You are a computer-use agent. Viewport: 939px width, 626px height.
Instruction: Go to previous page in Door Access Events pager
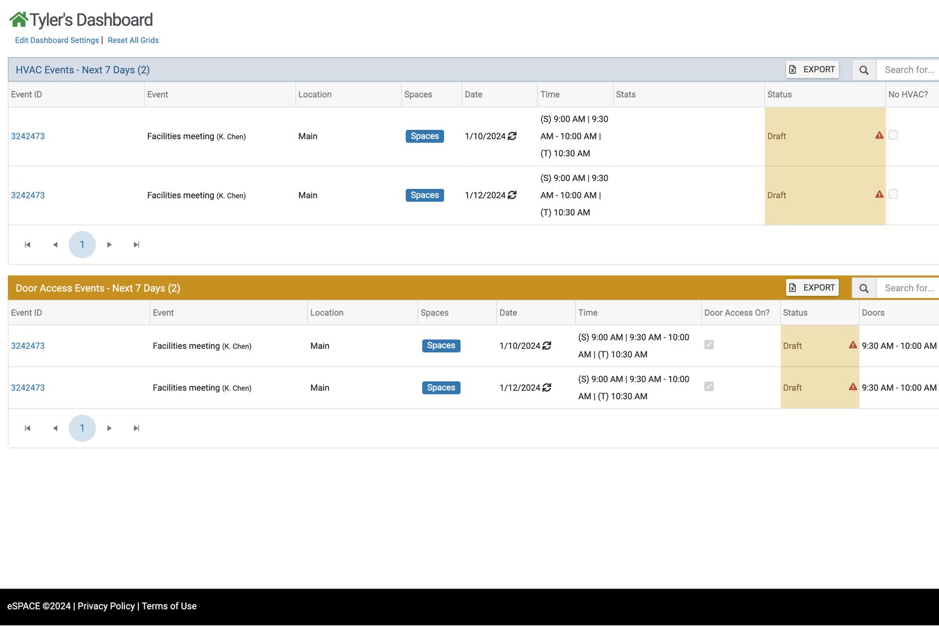[55, 428]
